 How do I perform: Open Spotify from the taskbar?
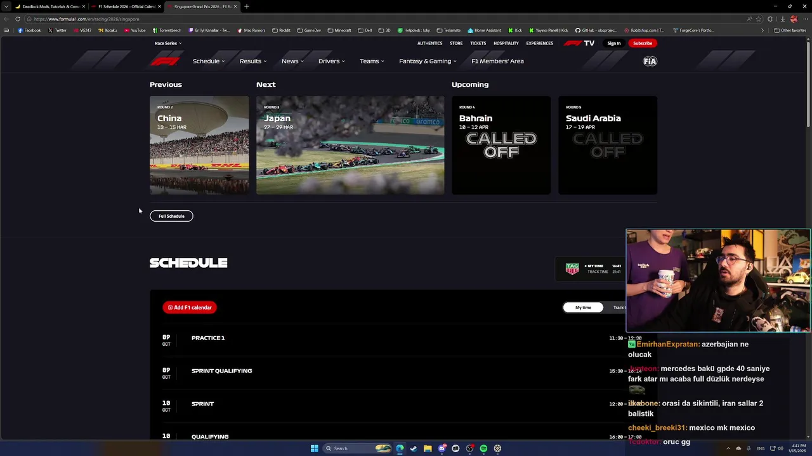pos(483,448)
